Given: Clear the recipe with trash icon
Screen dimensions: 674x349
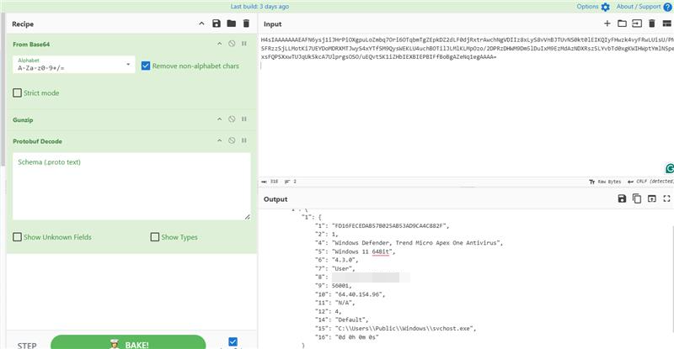Looking at the screenshot, I should click(x=246, y=24).
